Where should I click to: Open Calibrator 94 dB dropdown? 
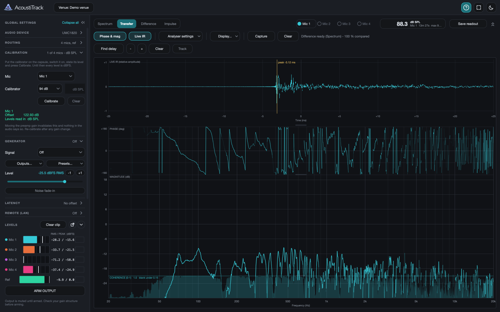pos(50,89)
